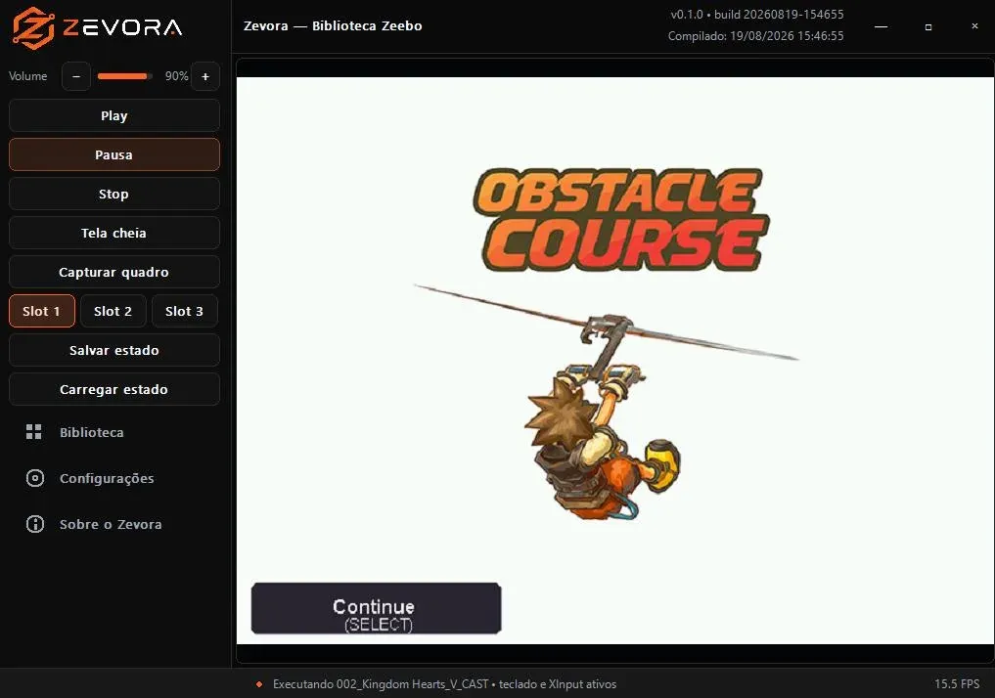Click the Compilado date text
Image resolution: width=995 pixels, height=698 pixels.
pyautogui.click(x=755, y=36)
